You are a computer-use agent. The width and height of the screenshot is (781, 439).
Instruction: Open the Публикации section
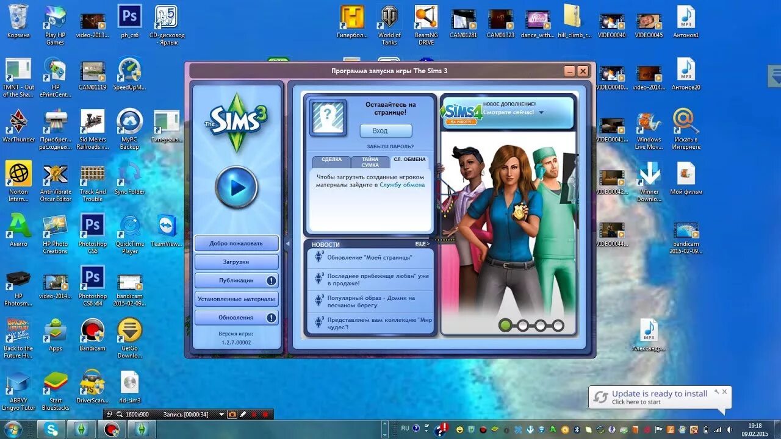point(236,280)
